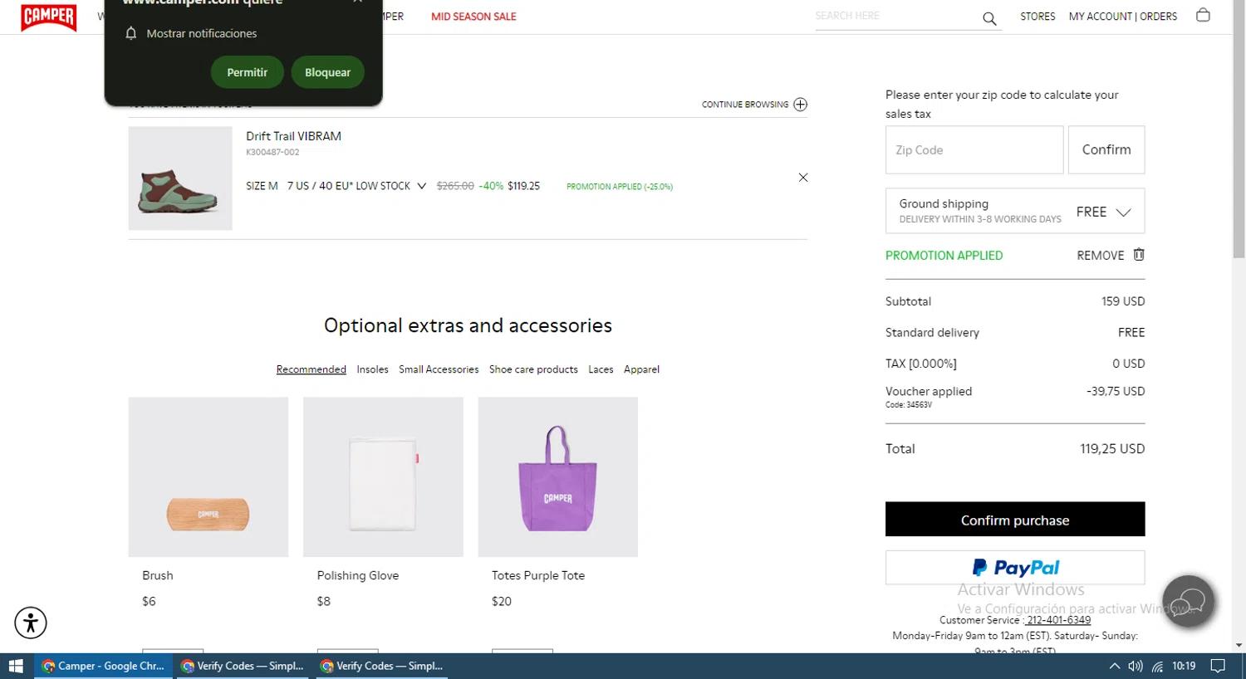The width and height of the screenshot is (1246, 679).
Task: Click the zip code Confirm button
Action: tap(1106, 149)
